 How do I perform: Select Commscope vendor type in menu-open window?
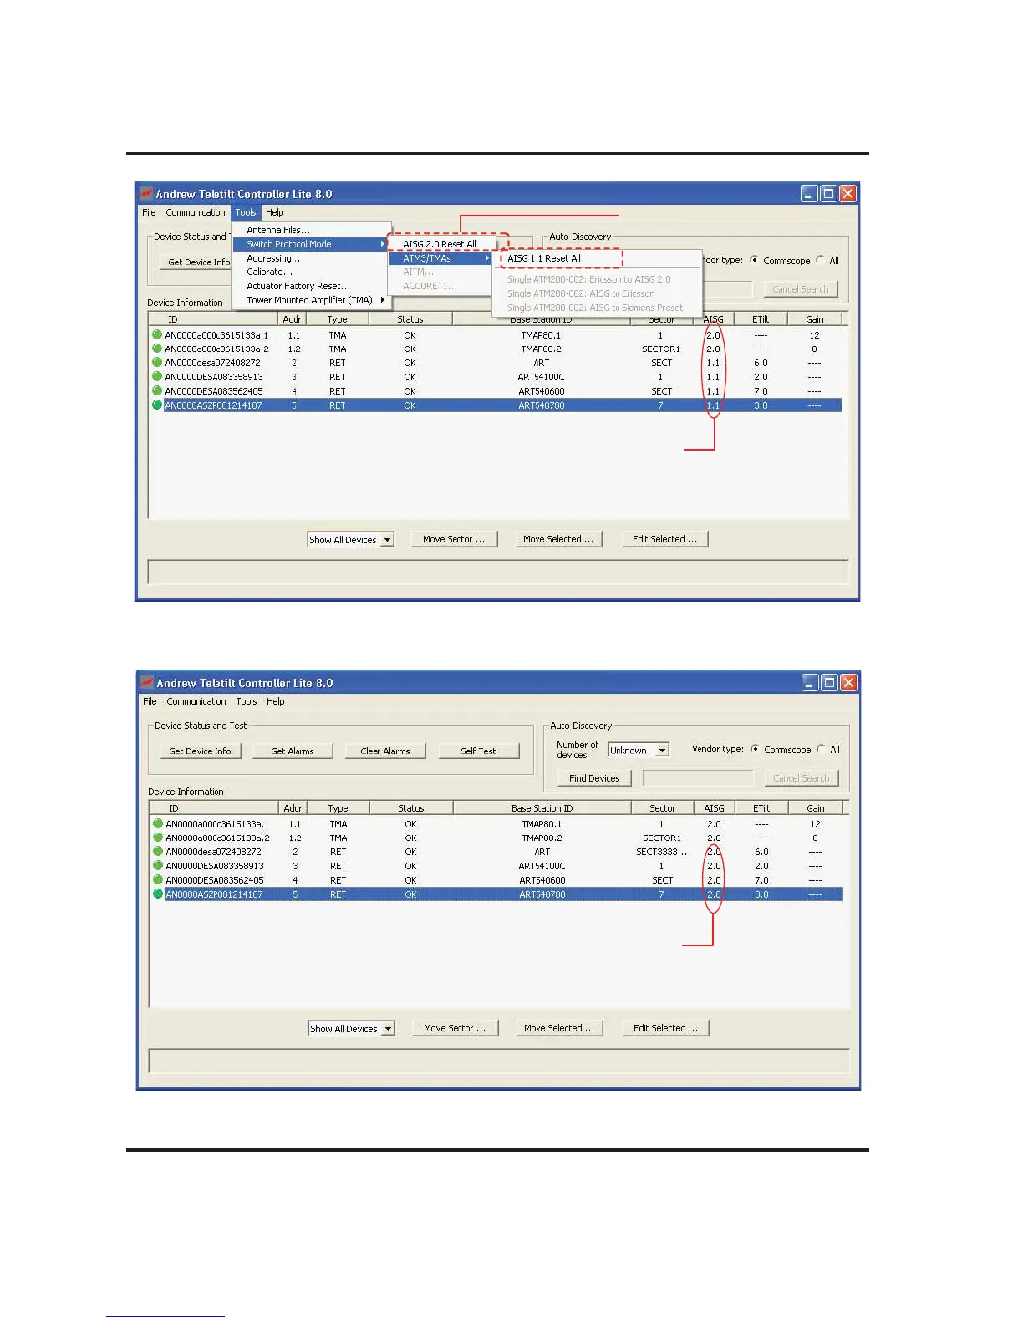[x=755, y=260]
